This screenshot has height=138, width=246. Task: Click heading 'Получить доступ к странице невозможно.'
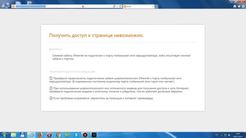[96, 35]
